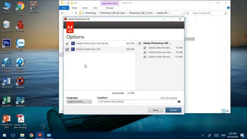Switch Explorer to details view button
This screenshot has width=247, height=139.
[x=223, y=111]
